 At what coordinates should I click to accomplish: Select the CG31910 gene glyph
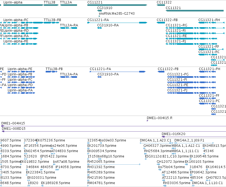pos(99,11)
